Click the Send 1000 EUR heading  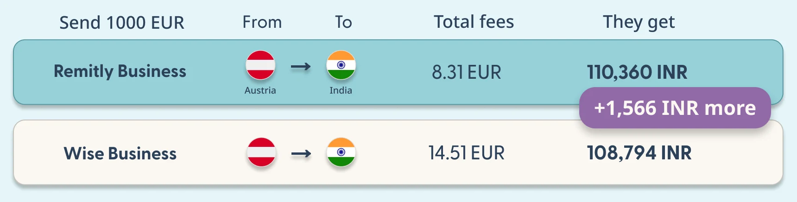pos(122,22)
